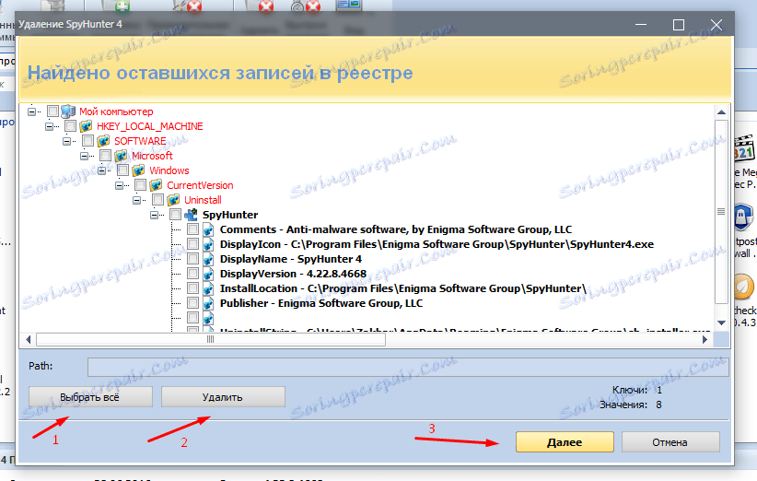Click the Удалить button

[223, 397]
